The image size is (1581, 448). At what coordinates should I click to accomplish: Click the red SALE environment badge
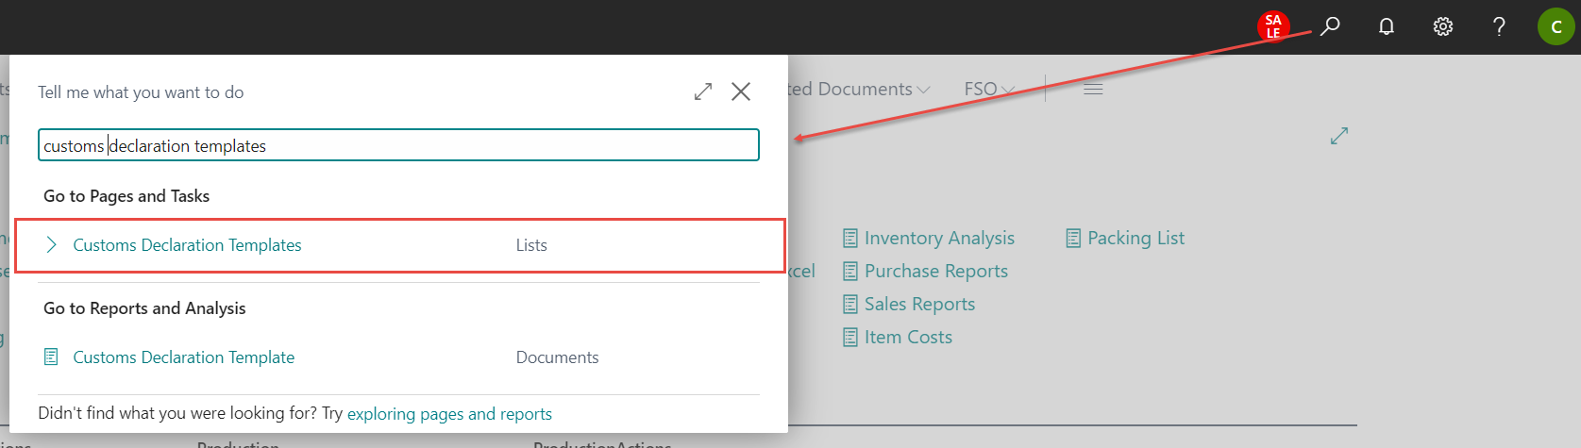pyautogui.click(x=1273, y=26)
